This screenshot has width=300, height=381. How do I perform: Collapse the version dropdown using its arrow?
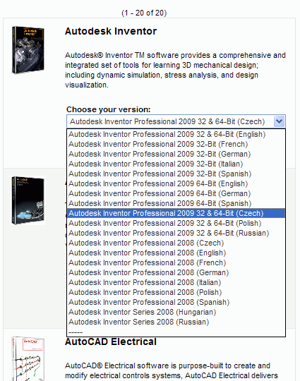click(279, 121)
